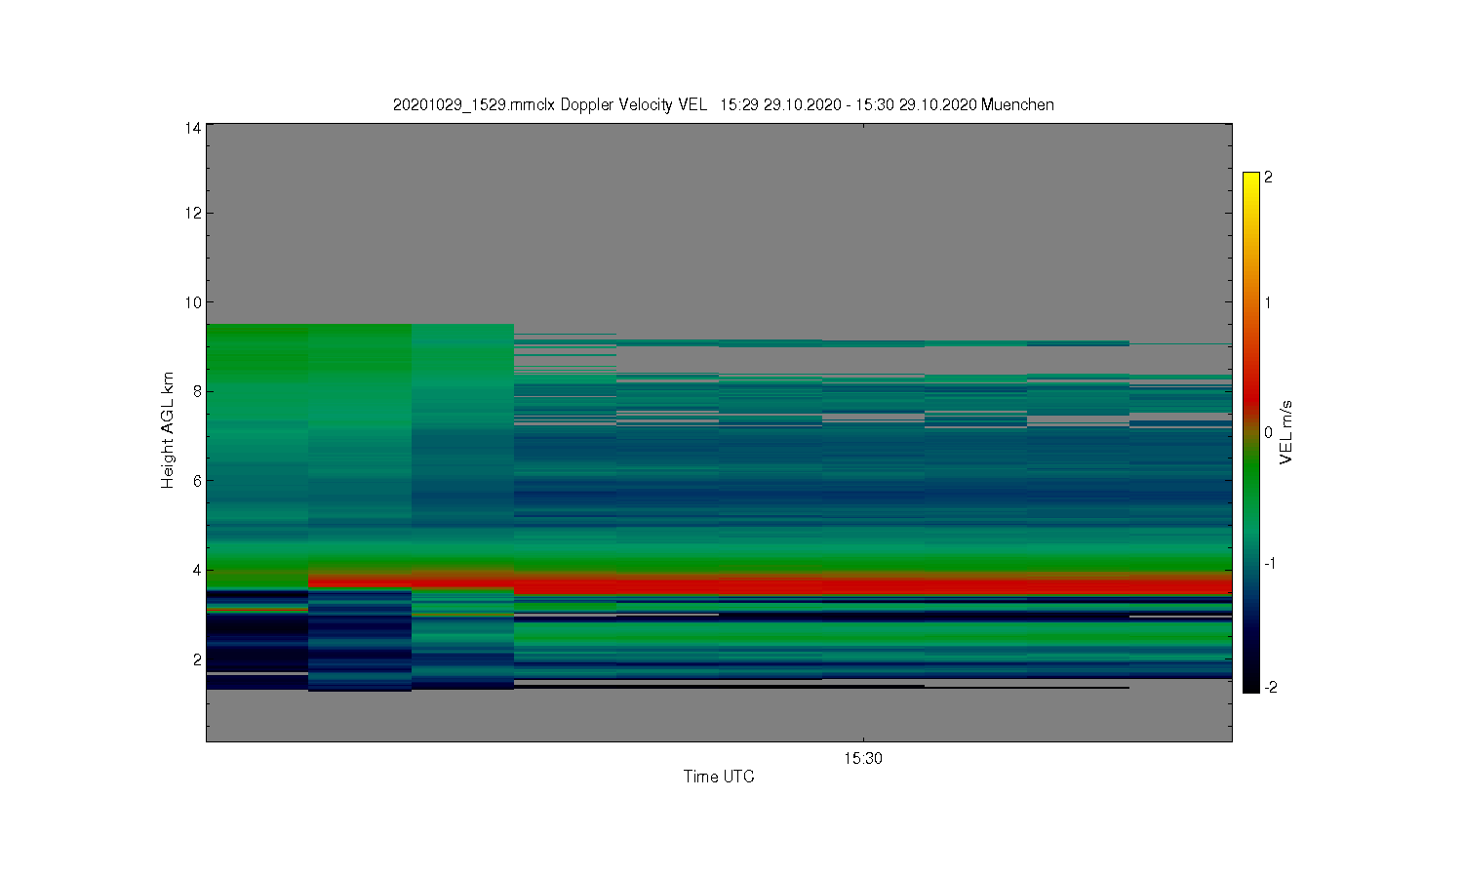Click the gray no-data area above 10 km
Screen dimensions: 1463x878
[719, 215]
